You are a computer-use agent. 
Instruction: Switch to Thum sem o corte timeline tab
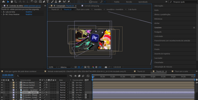pyautogui.click(x=181, y=72)
